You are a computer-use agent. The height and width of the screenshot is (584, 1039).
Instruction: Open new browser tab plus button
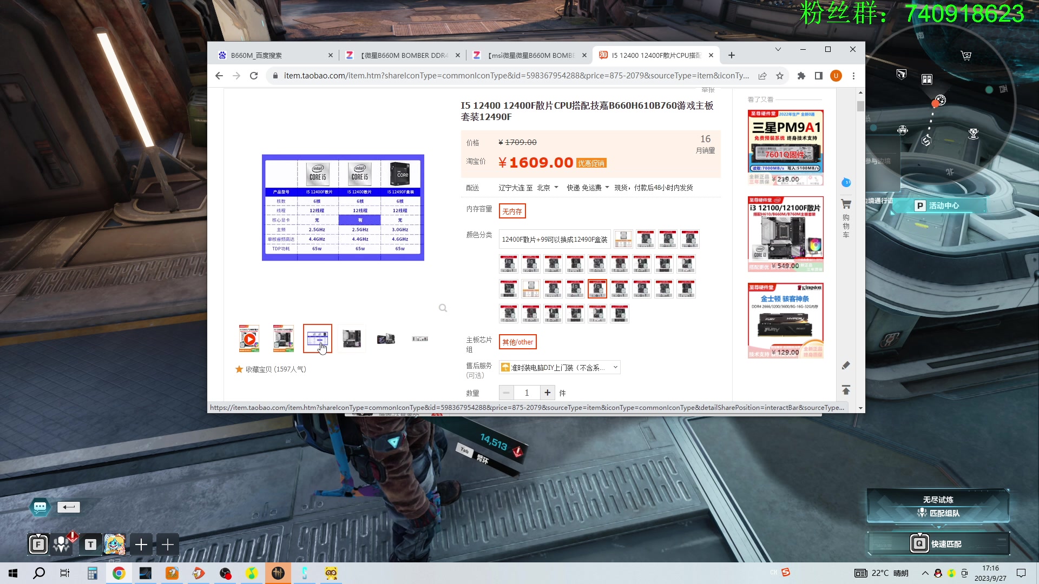click(732, 55)
